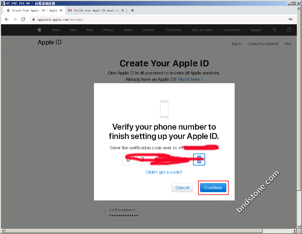Screen dimensions: 302x234
Task: Click the Confirm password field
Action: pos(164,213)
